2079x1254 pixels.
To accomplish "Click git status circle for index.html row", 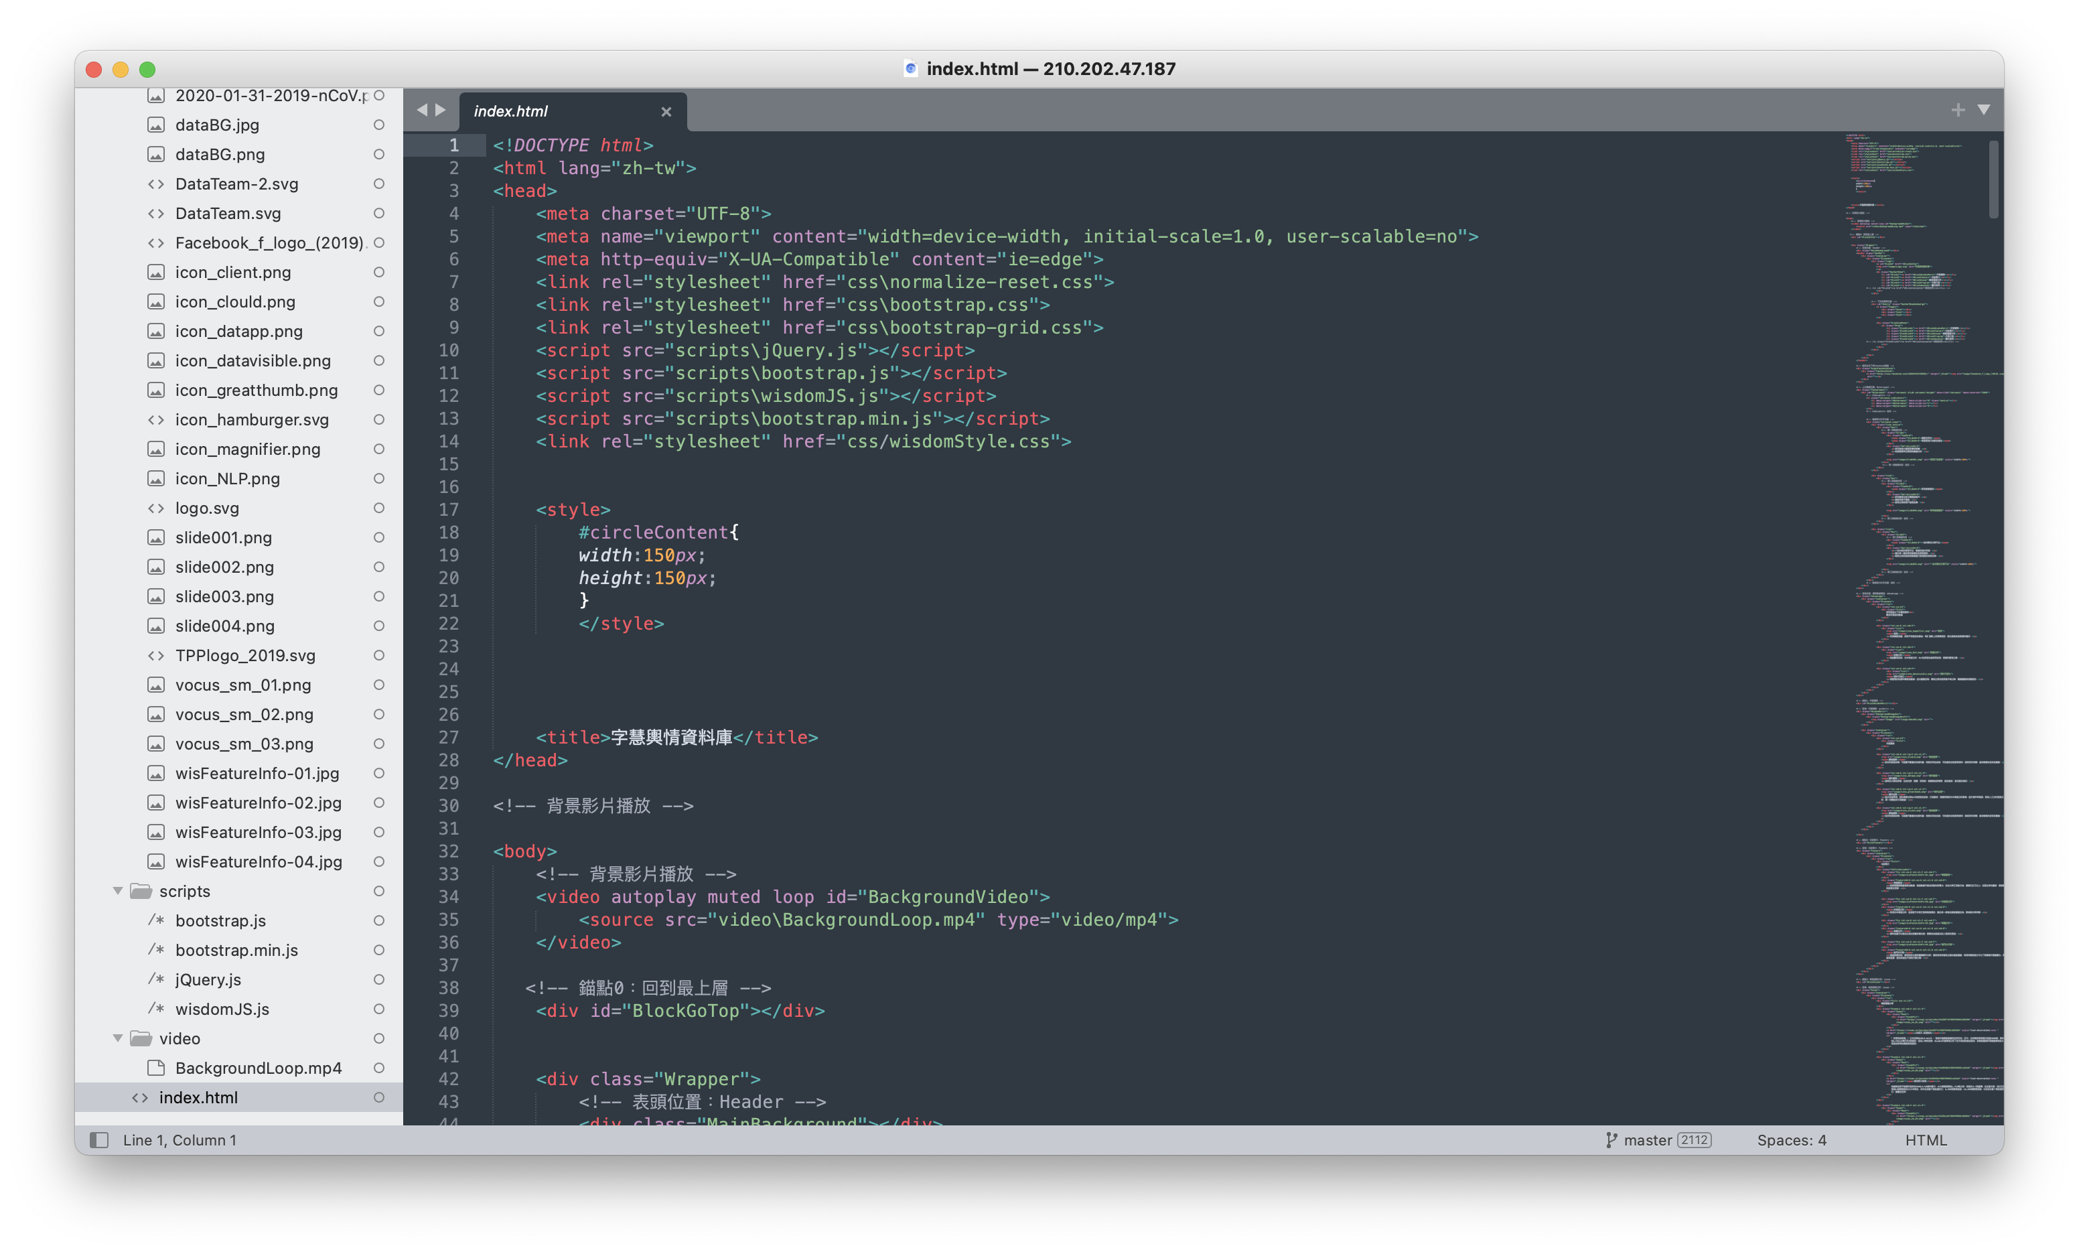I will (379, 1097).
